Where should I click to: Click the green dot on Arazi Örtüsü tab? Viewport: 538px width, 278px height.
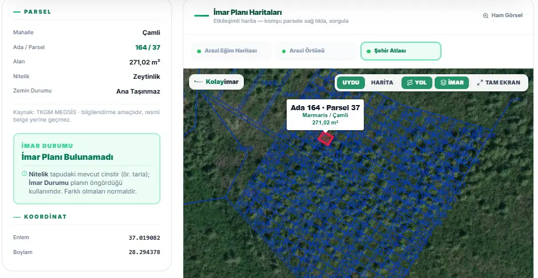284,51
